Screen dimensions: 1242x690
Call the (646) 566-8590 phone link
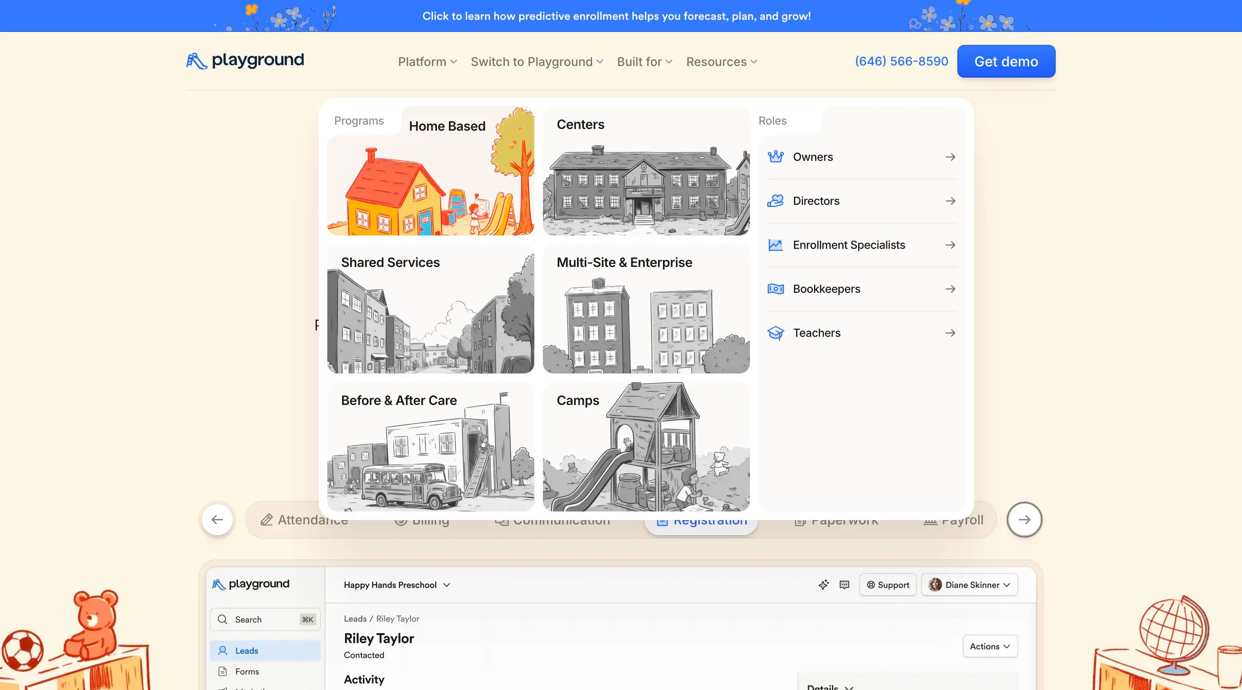pyautogui.click(x=901, y=61)
